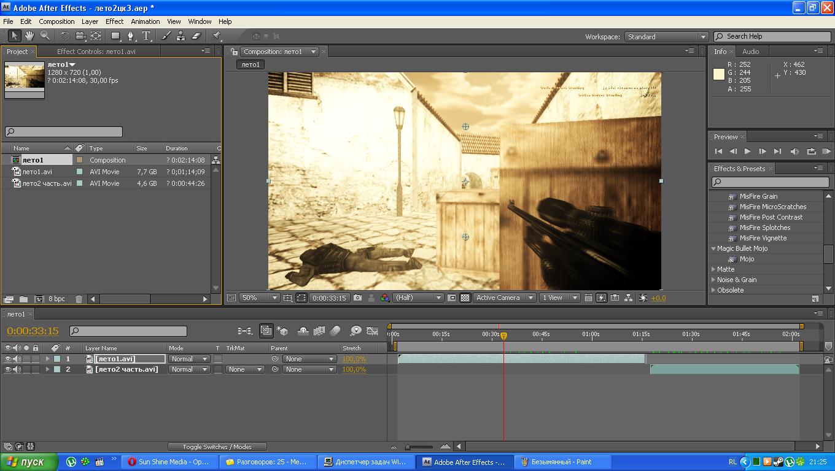Click the Info panel color swatch
Image resolution: width=835 pixels, height=471 pixels.
click(718, 74)
